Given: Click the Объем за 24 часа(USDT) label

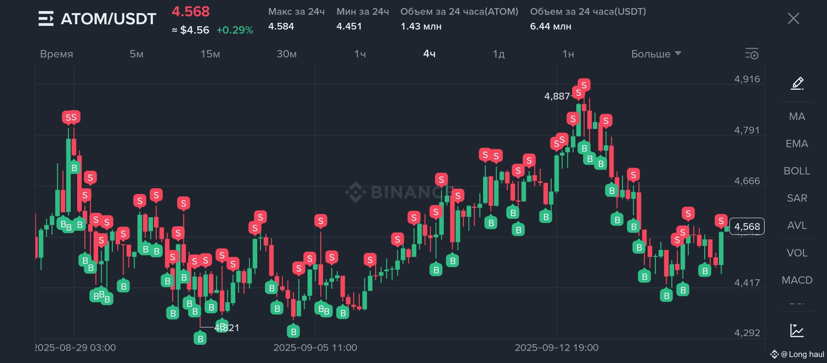Looking at the screenshot, I should click(588, 12).
